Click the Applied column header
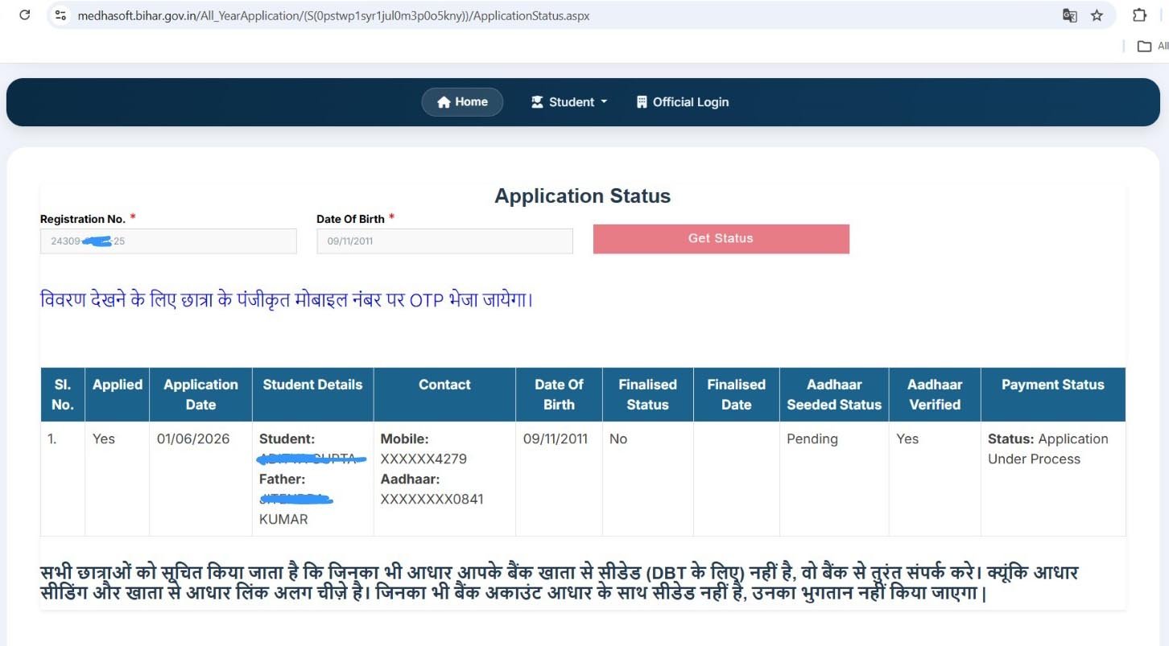This screenshot has width=1169, height=646. 118,394
